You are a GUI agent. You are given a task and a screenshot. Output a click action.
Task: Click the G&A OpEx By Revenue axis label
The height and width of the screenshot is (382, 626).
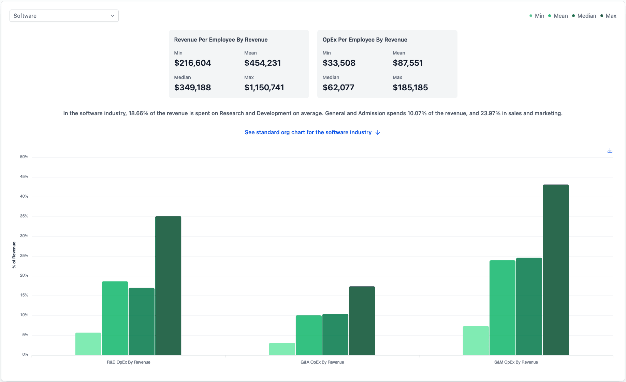(322, 362)
